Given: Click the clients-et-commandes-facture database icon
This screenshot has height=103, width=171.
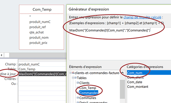Looking at the screenshot, I should pos(73,73).
